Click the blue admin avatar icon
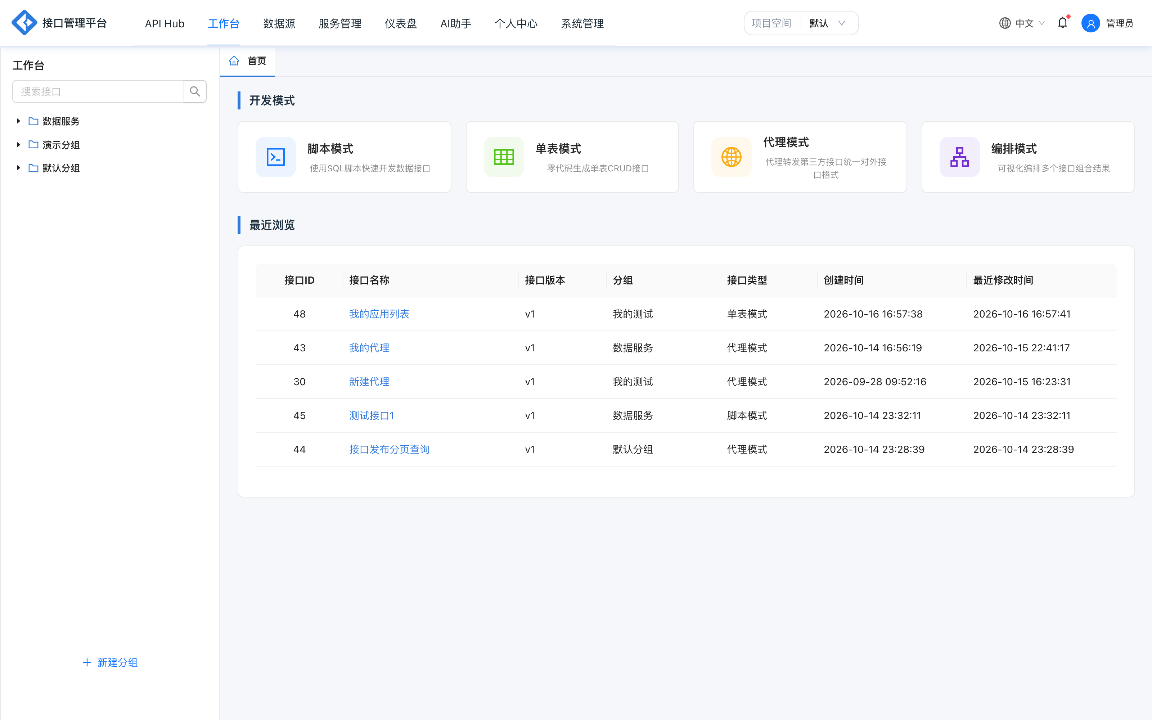1152x720 pixels. (1090, 23)
